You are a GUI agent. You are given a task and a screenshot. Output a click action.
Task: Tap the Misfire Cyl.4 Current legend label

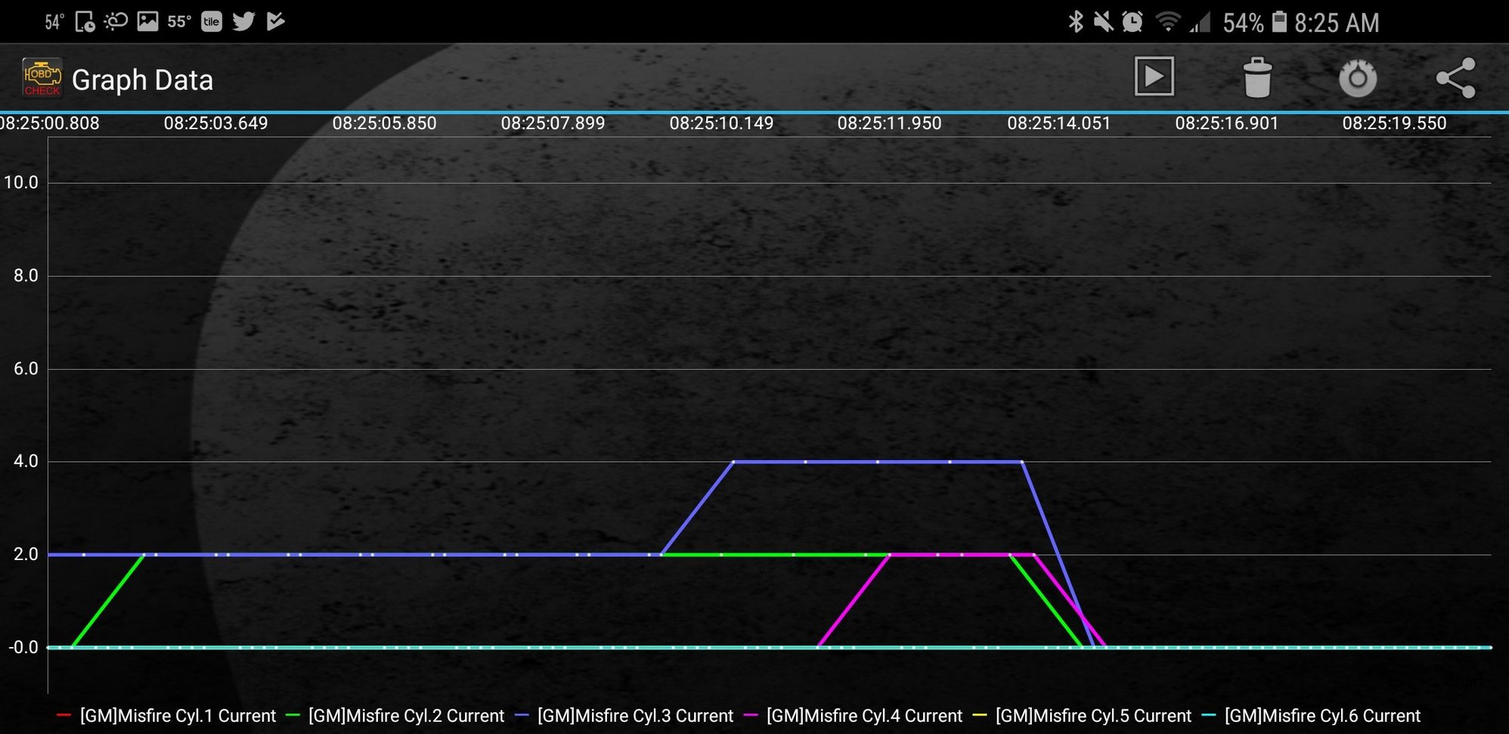click(x=864, y=715)
